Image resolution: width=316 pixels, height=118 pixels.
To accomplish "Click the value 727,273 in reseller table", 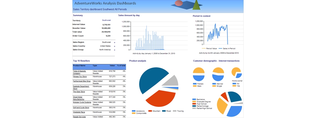I will click(x=112, y=76).
